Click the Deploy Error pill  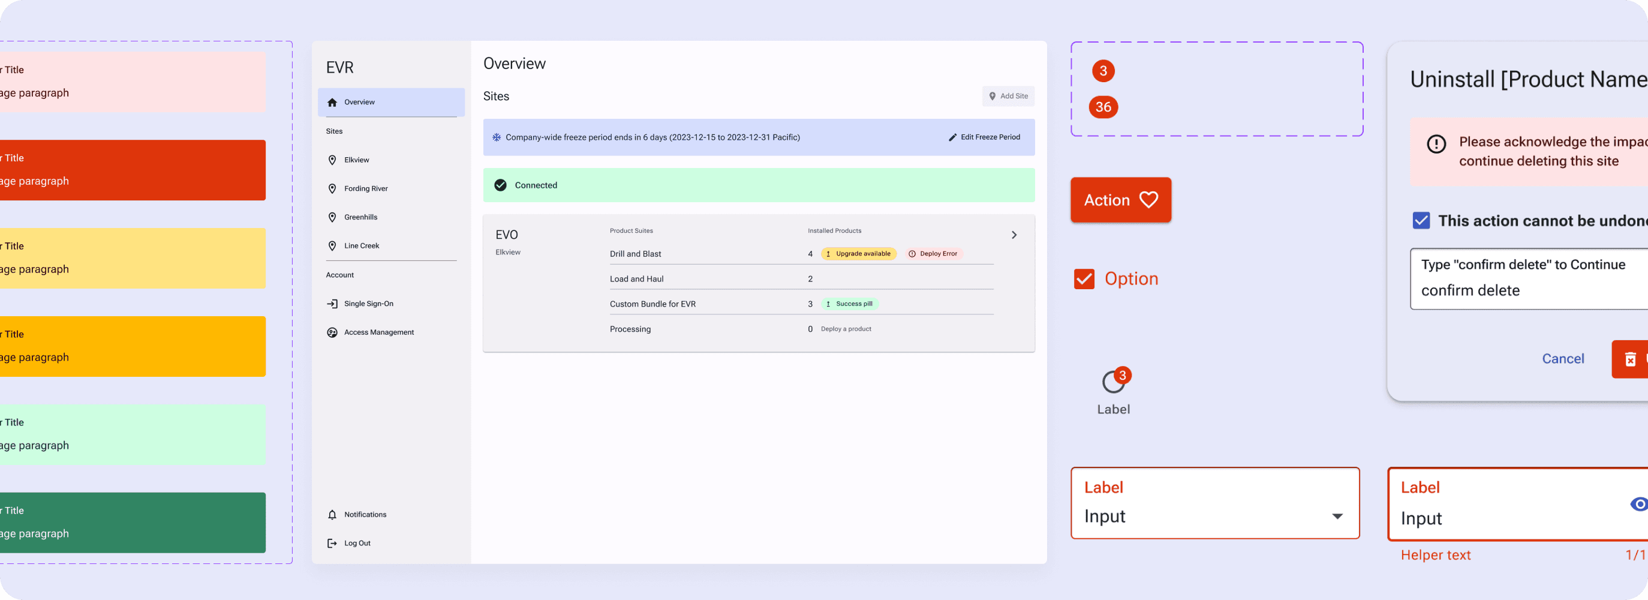933,254
